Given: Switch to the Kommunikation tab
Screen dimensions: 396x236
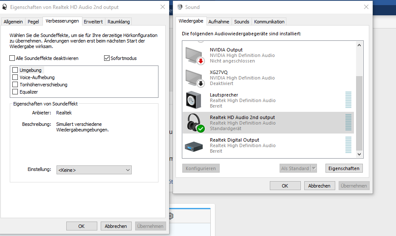Looking at the screenshot, I should 269,22.
